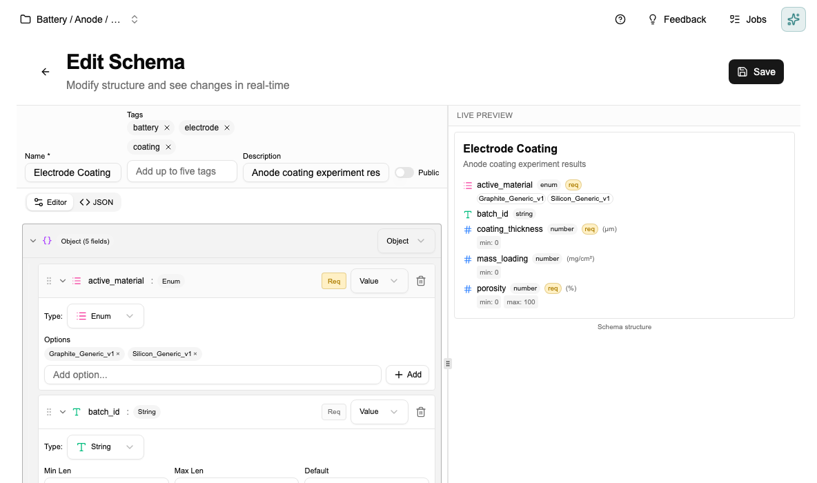Open active_material Value dropdown

coord(379,281)
